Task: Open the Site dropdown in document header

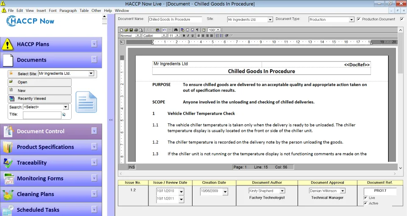Action: pos(270,20)
